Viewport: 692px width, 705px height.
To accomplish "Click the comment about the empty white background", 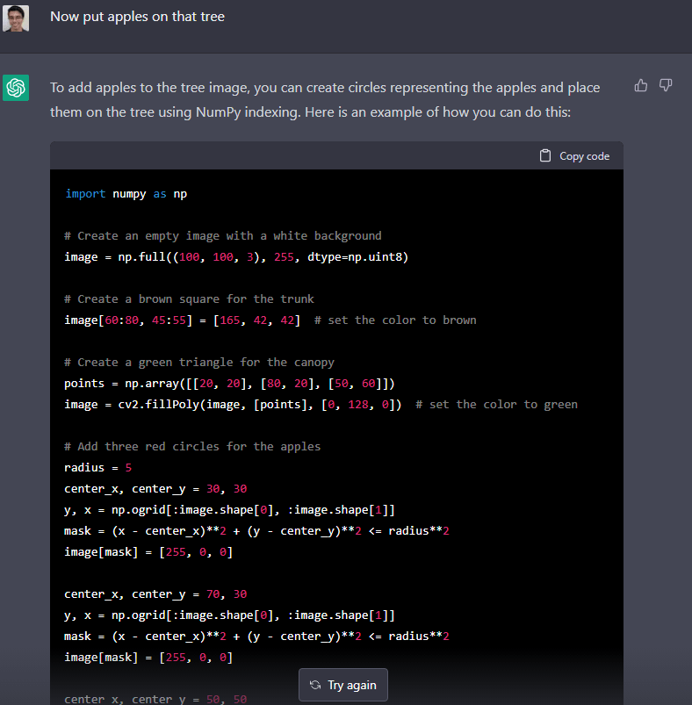I will (x=222, y=235).
